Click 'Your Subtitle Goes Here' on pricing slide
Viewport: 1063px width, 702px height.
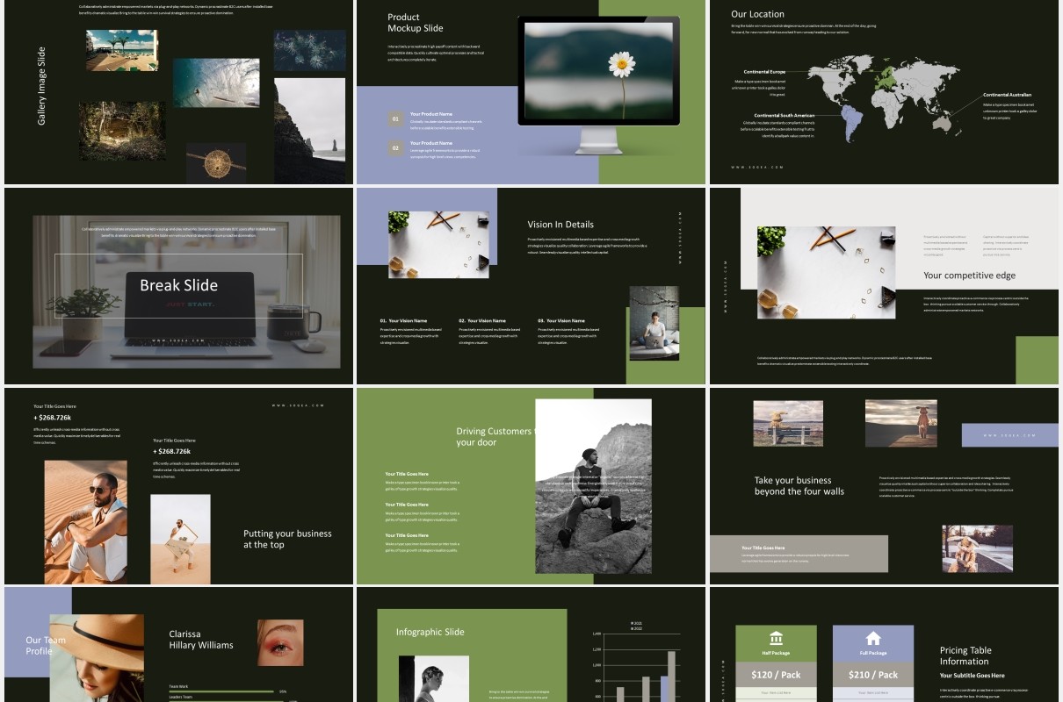pyautogui.click(x=972, y=676)
